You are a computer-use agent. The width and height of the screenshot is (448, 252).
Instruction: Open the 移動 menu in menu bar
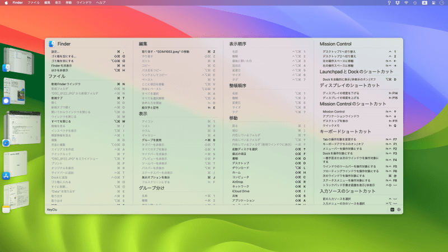(69, 3)
